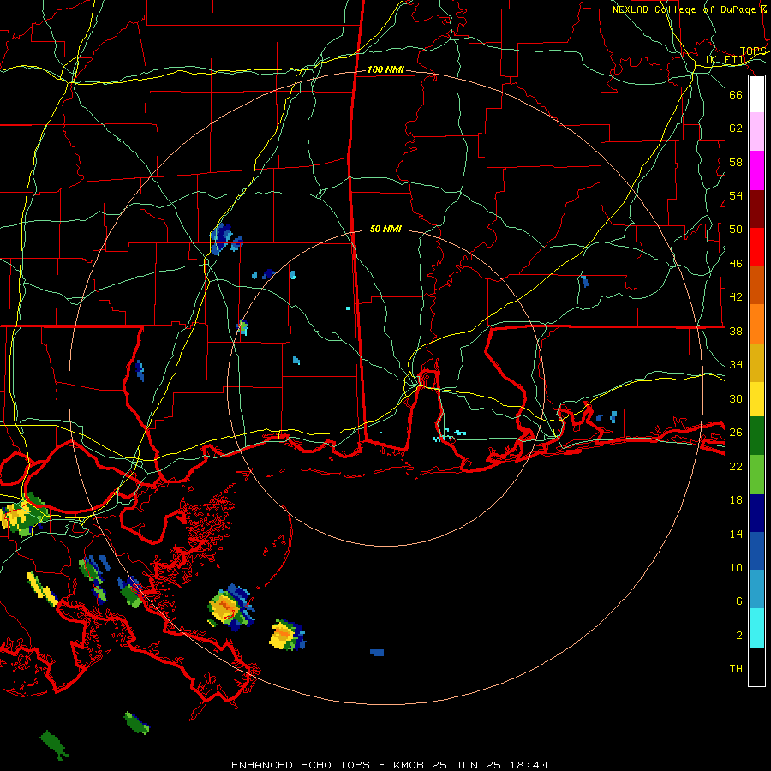
Task: Click the light pink legend swatch
Action: (x=756, y=132)
